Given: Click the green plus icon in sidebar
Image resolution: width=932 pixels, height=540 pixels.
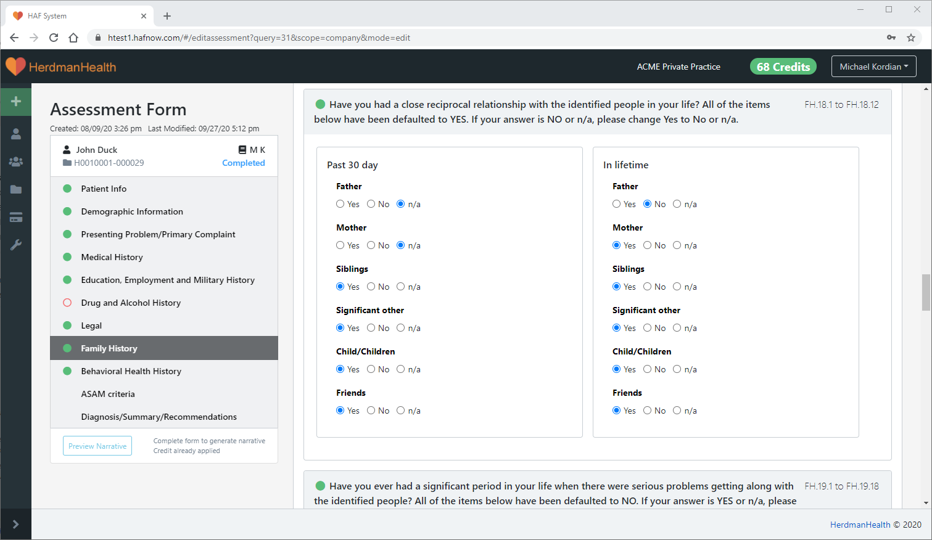Looking at the screenshot, I should (16, 101).
